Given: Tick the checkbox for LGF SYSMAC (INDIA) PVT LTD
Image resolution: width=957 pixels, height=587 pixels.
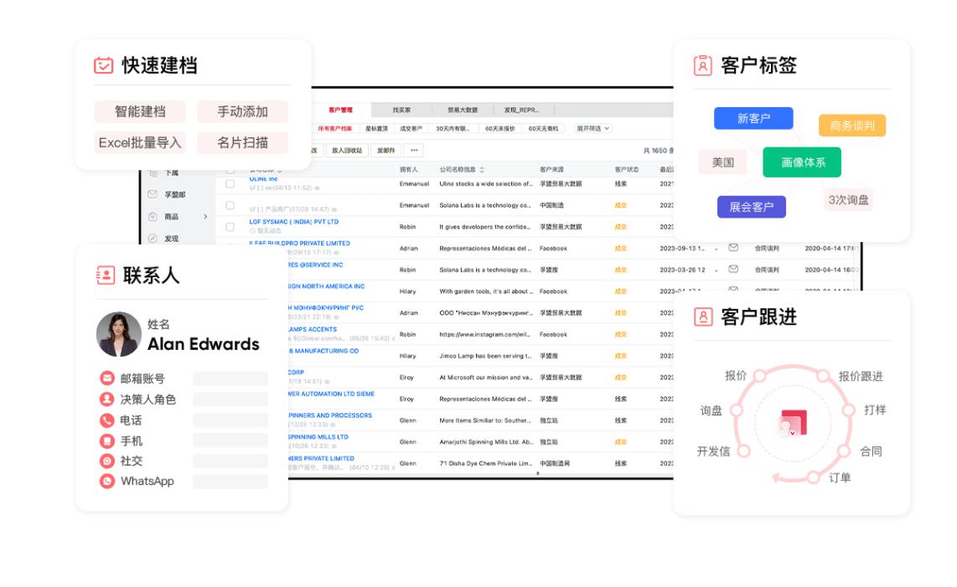Looking at the screenshot, I should pyautogui.click(x=230, y=227).
